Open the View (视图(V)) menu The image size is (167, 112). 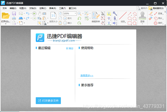point(23,8)
